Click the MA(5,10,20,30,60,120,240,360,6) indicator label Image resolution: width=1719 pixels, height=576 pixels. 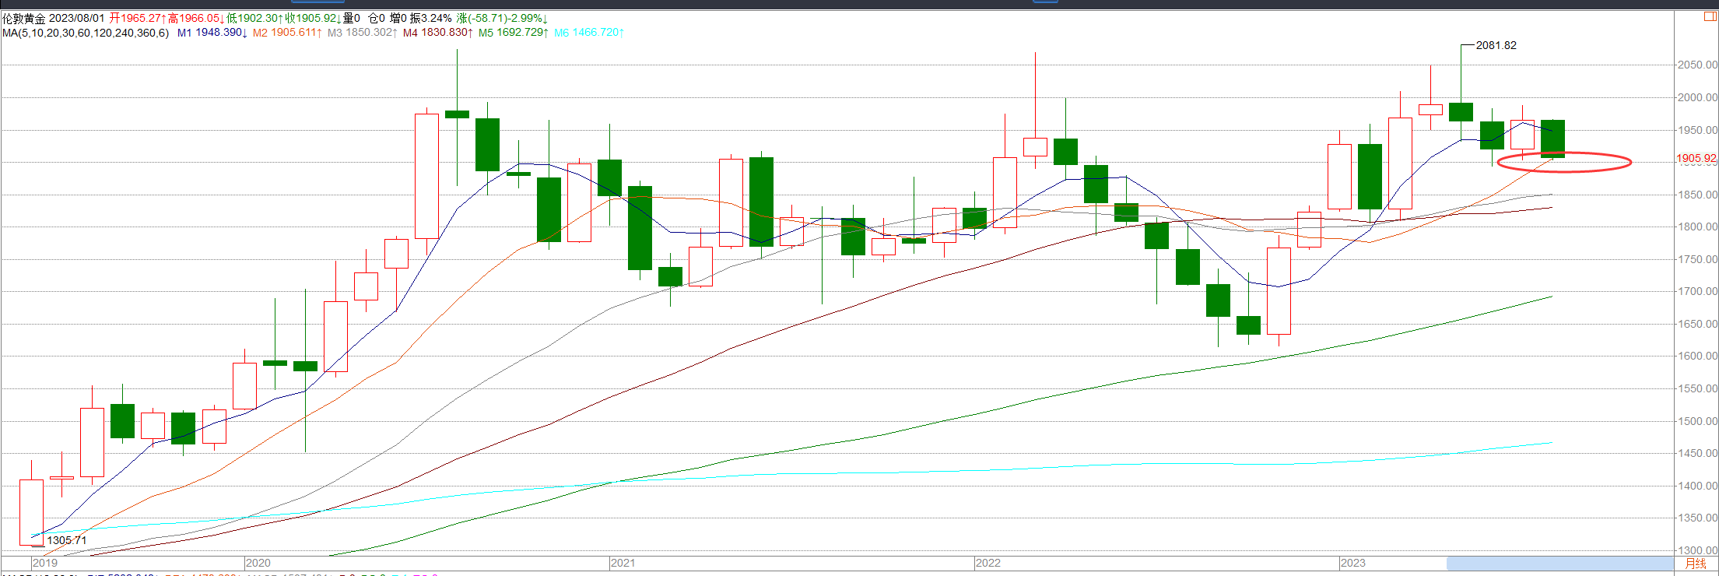pos(86,33)
